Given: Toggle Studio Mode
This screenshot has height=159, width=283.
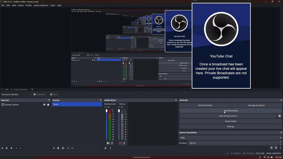Looking at the screenshot, I should pyautogui.click(x=230, y=121).
